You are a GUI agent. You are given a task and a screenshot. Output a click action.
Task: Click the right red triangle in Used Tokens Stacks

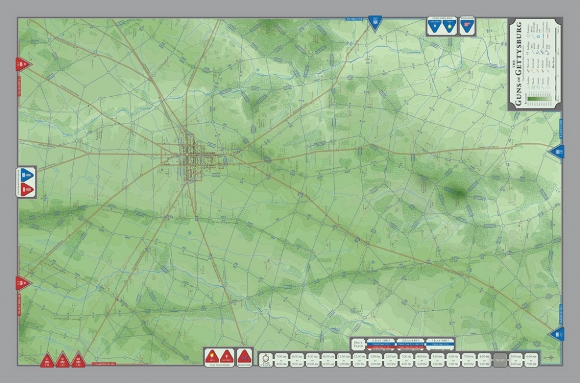pos(227,356)
